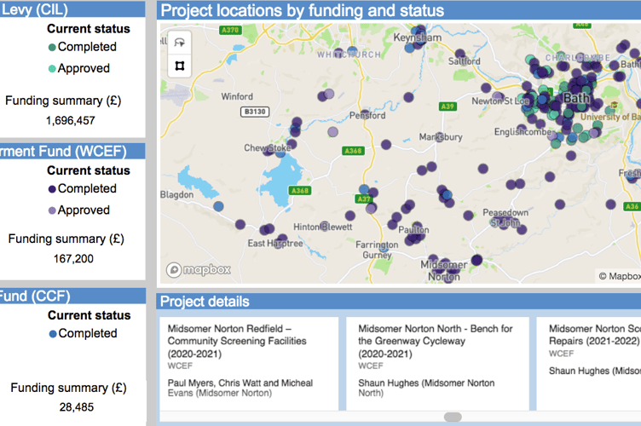Viewport: 641px width, 426px height.
Task: Select the CIL Completed legend dot
Action: coord(52,48)
